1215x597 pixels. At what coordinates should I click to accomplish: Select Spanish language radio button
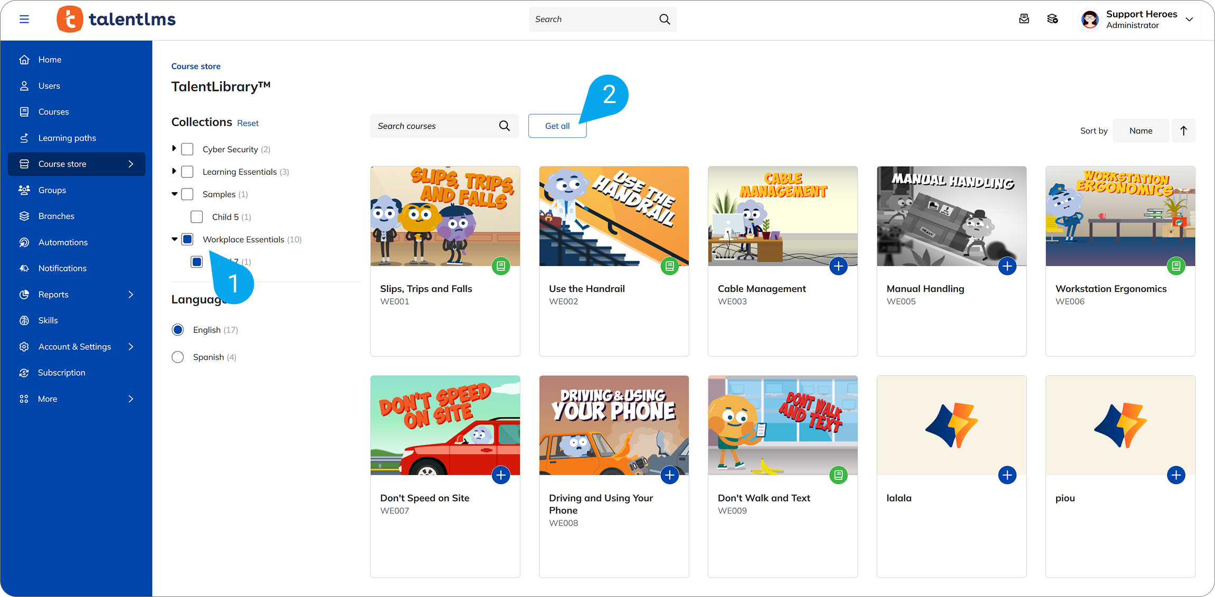point(178,357)
